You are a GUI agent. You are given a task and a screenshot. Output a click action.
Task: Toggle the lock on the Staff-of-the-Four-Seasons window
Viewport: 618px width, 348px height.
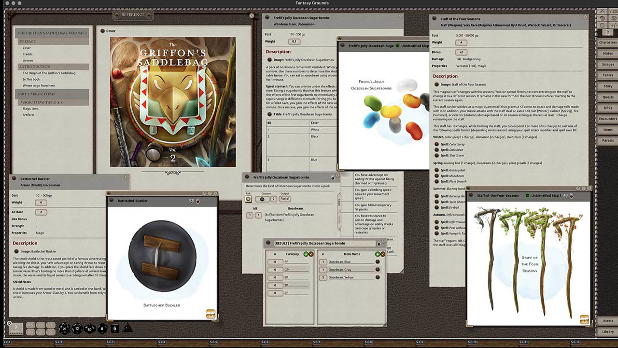[571, 196]
